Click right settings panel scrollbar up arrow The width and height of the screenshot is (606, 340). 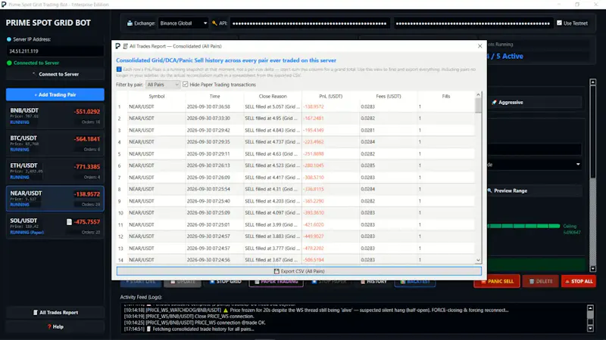593,82
